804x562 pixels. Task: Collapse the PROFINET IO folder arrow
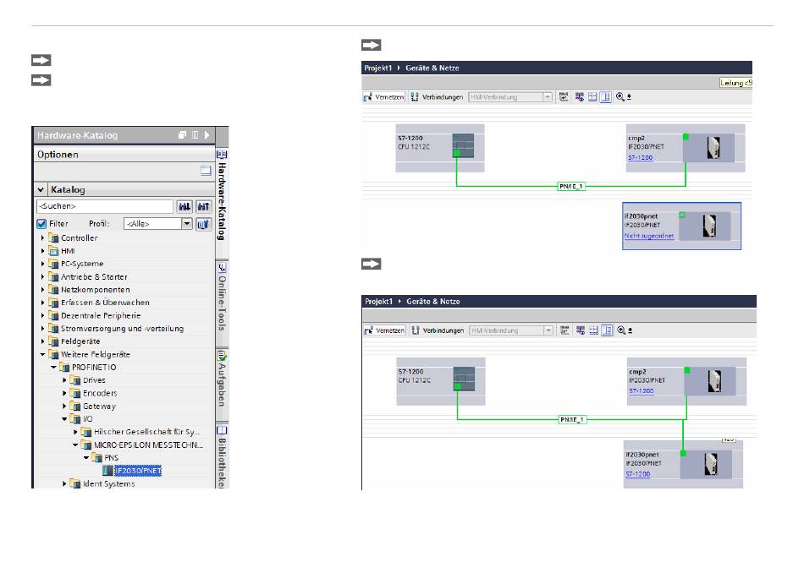(53, 367)
